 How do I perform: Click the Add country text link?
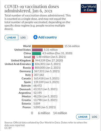47,37
